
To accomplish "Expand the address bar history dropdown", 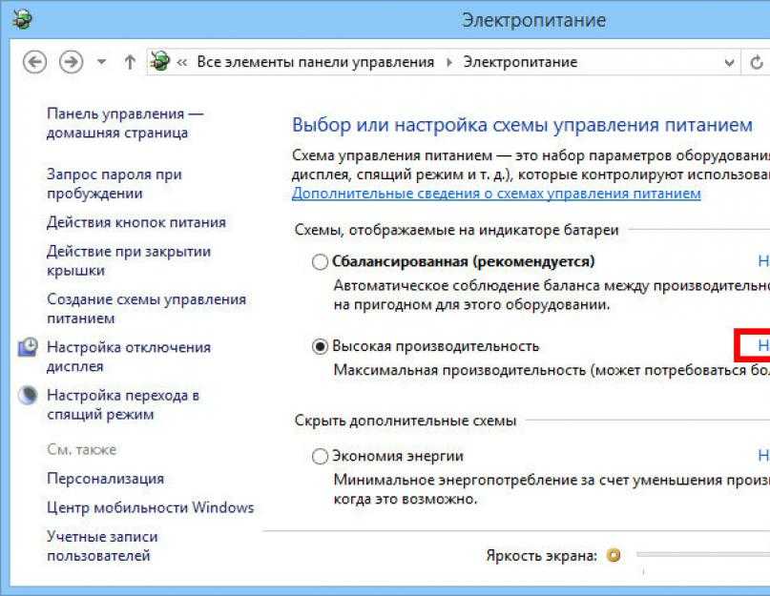I will [730, 62].
